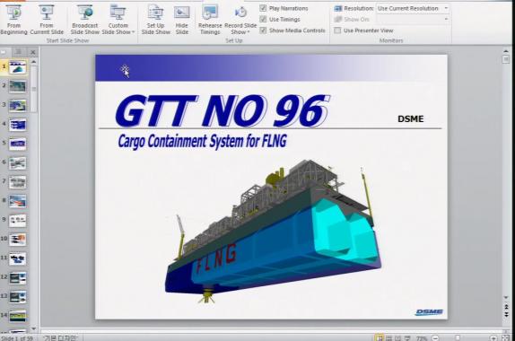Click Set Up Slide Show icon
This screenshot has height=341, width=515.
coord(156,13)
